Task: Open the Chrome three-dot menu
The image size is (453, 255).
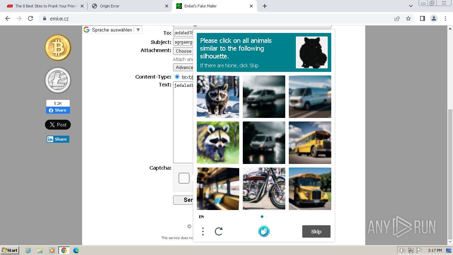Action: [445, 18]
